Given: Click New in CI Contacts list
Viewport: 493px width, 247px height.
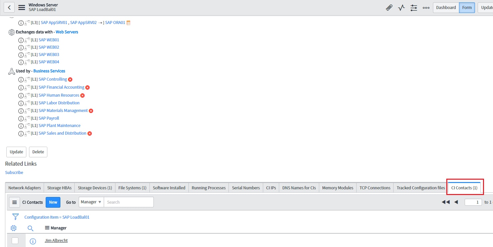Looking at the screenshot, I should point(53,202).
